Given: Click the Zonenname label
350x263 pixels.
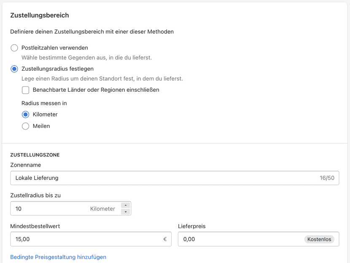Looking at the screenshot, I should (x=25, y=165).
